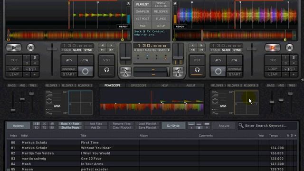Screen dimensions: 304x171
Task: Select left Relooper 2 tab
Action: [68, 85]
